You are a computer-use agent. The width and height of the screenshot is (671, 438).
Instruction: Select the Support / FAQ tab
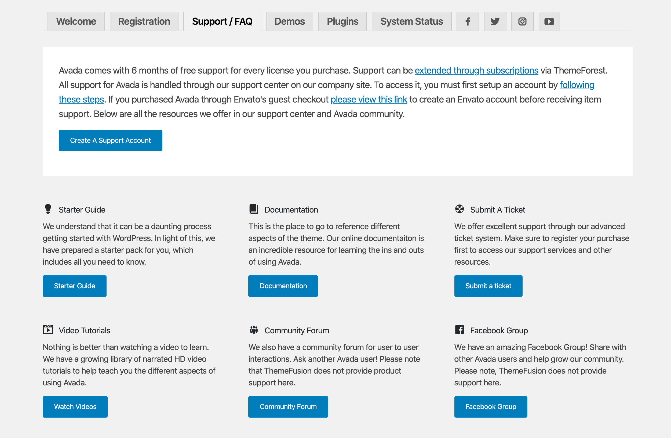click(x=222, y=21)
